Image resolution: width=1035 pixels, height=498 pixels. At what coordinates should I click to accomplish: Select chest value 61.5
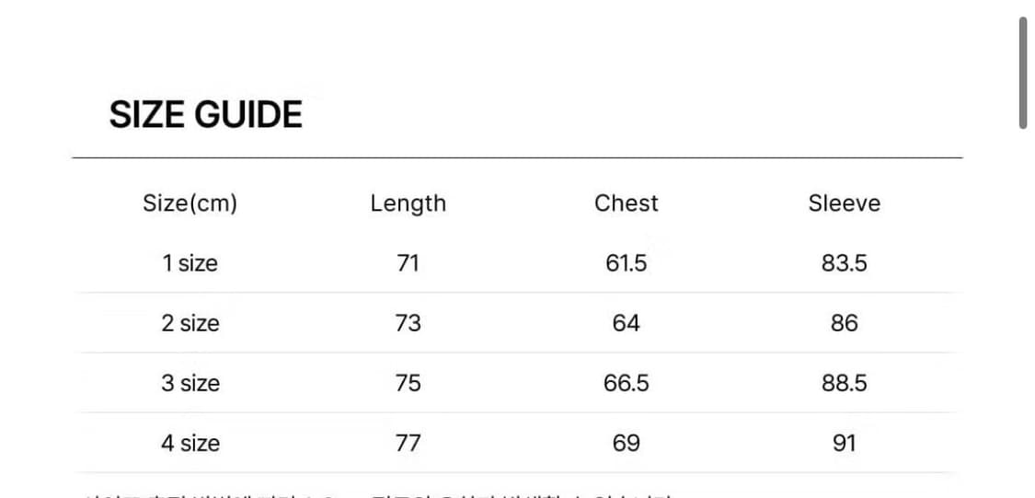[626, 263]
